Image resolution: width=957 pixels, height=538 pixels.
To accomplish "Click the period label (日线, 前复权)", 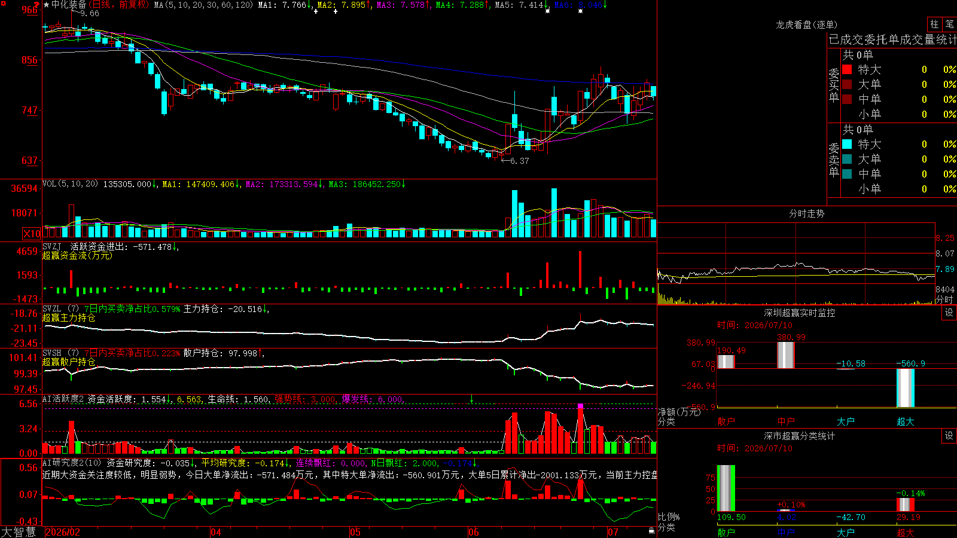I will point(118,5).
